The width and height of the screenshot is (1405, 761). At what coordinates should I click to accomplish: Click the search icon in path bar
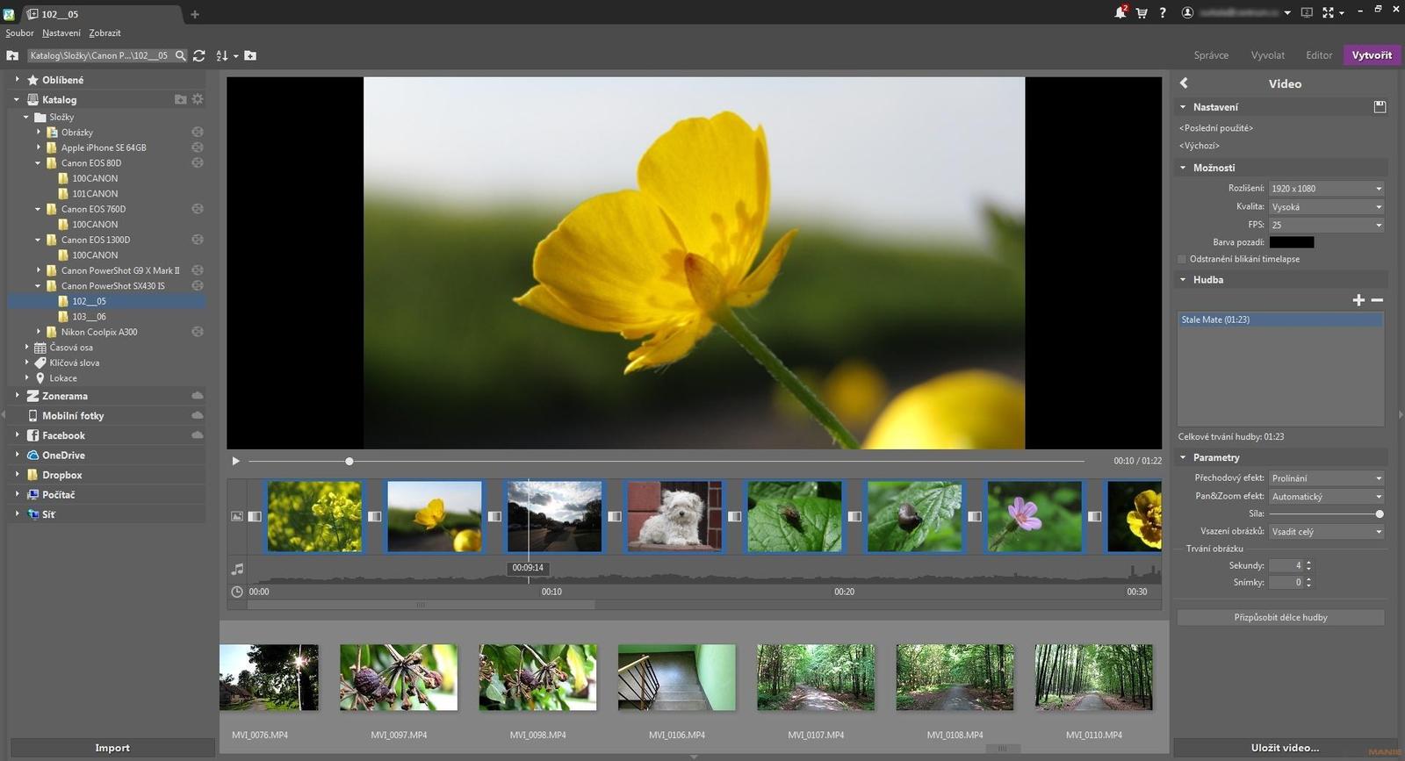pyautogui.click(x=180, y=55)
